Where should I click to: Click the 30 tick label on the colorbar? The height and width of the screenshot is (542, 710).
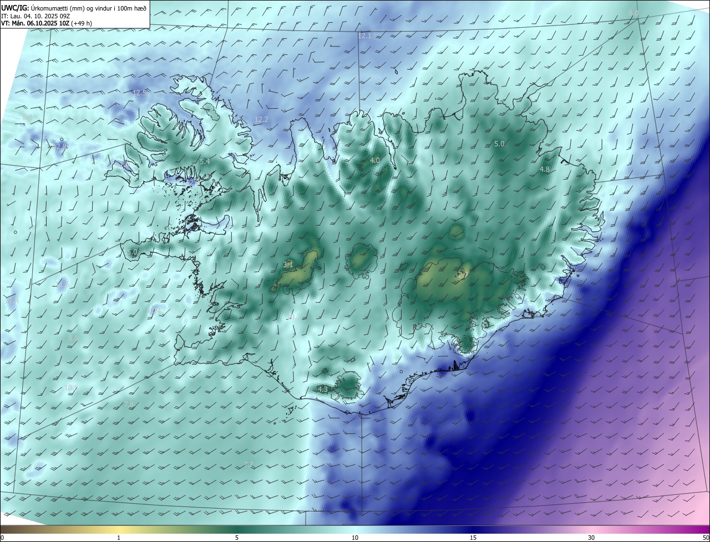point(591,538)
